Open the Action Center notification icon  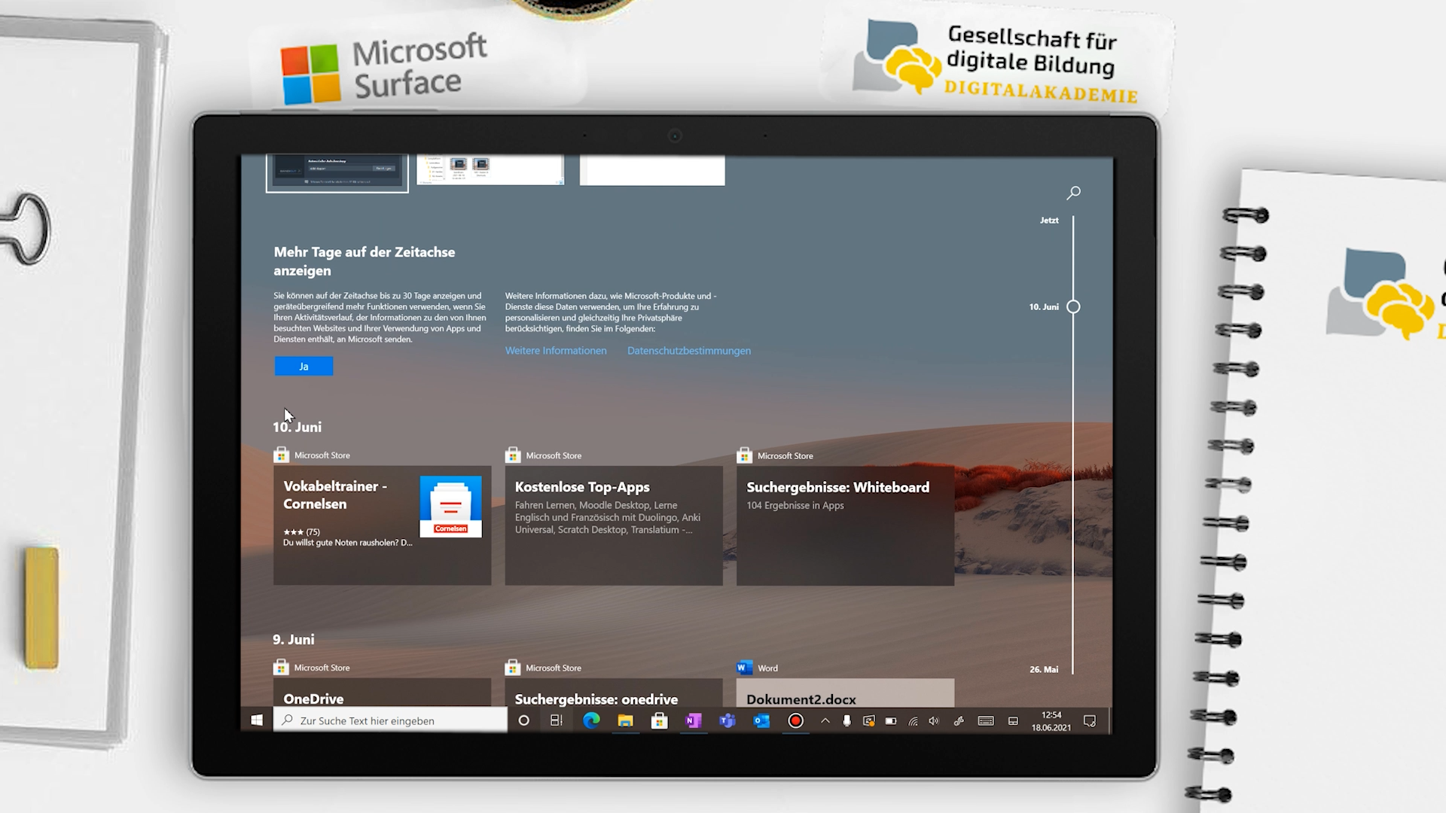click(x=1089, y=720)
